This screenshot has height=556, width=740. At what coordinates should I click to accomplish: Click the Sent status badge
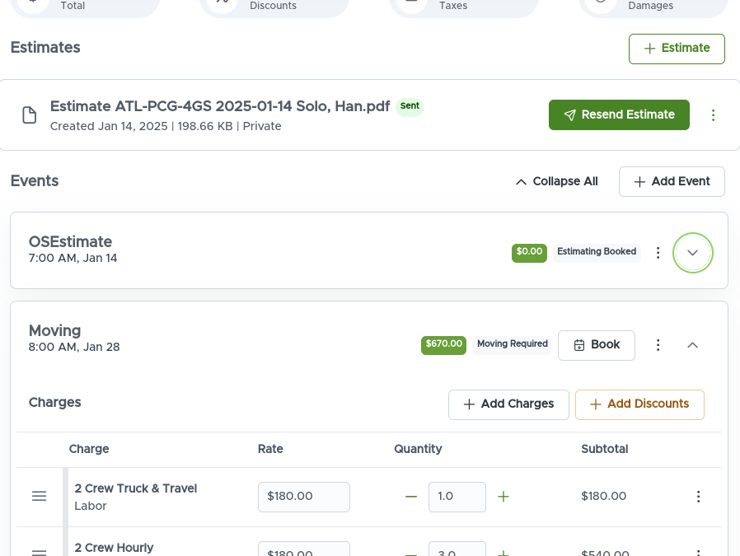410,106
